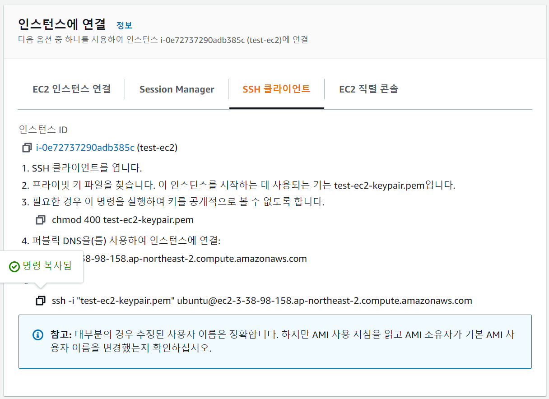This screenshot has width=549, height=399.
Task: Click the (test-ec2) name beside the instance ID
Action: coord(157,148)
